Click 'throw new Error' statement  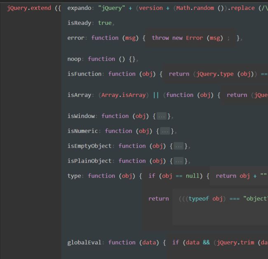click(x=177, y=38)
